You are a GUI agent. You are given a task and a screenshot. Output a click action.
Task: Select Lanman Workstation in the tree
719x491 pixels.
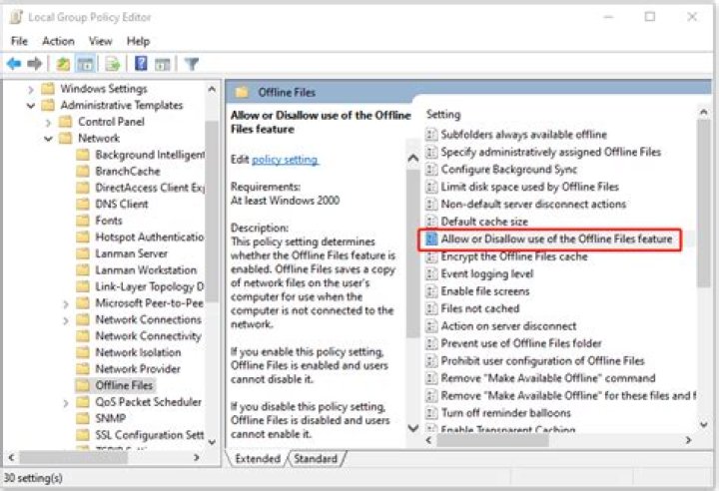[146, 270]
